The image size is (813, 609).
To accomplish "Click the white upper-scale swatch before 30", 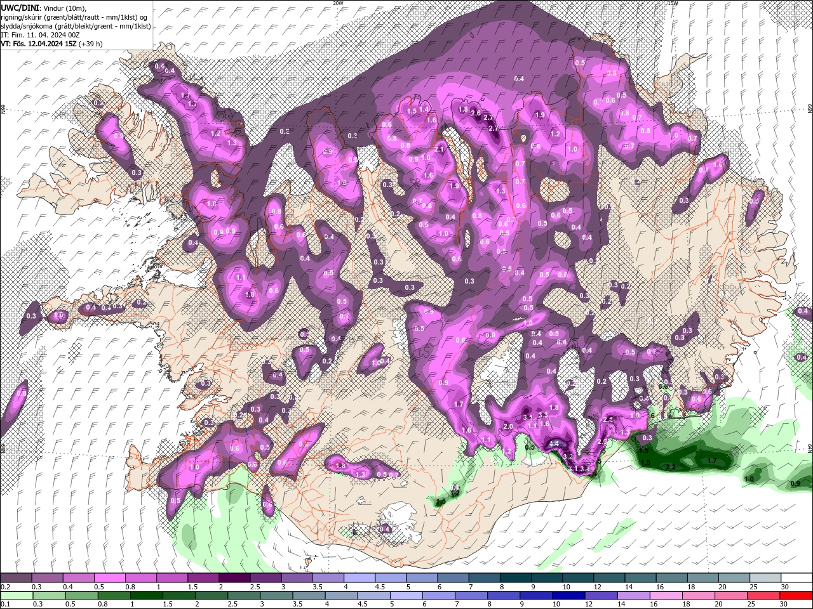I will coord(796,578).
